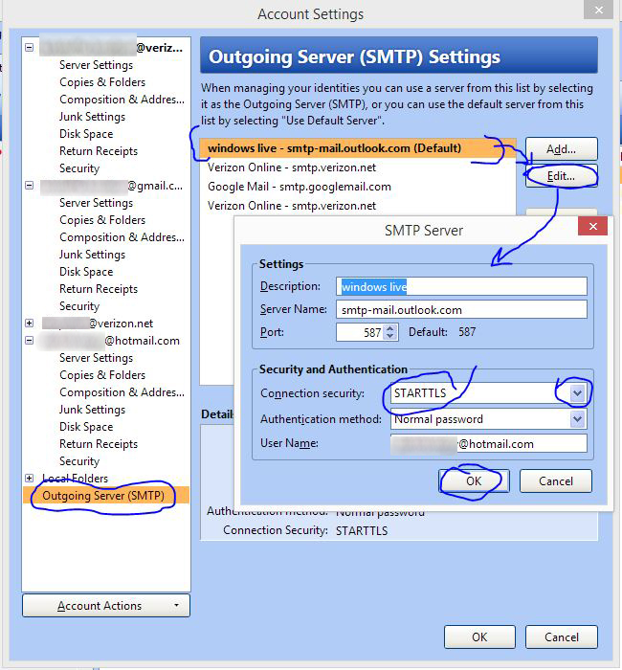Open Composition & Addres... under @gmail.c... account

pyautogui.click(x=122, y=237)
